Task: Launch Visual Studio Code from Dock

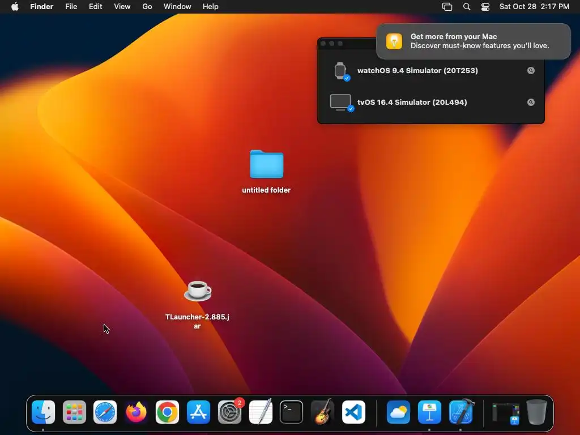Action: [x=353, y=412]
